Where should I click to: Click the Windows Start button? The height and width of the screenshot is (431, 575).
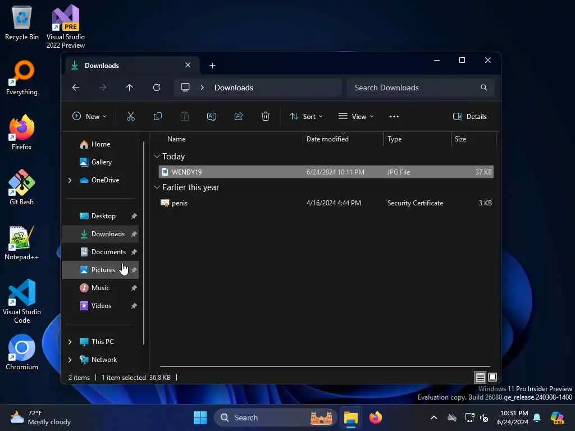[x=200, y=418]
